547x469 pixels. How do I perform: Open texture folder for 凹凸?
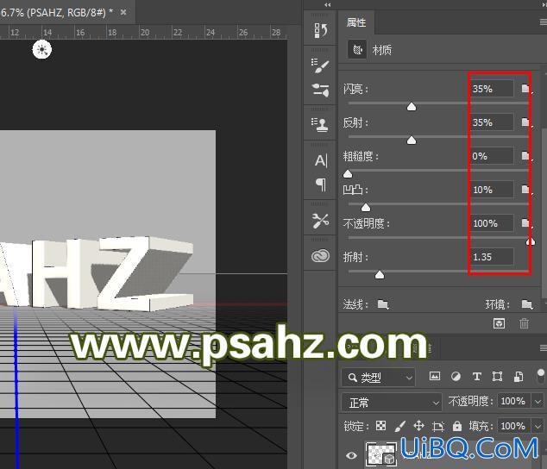pyautogui.click(x=526, y=190)
